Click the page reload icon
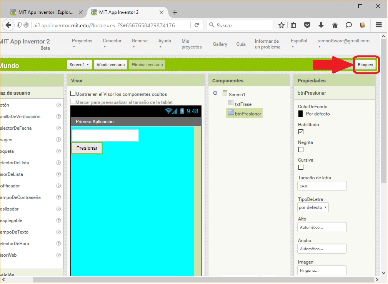388x284 pixels. tap(196, 25)
